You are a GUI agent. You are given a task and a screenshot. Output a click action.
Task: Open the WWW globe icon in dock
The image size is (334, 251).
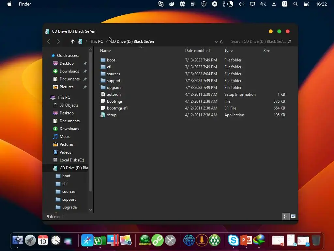coord(189,241)
